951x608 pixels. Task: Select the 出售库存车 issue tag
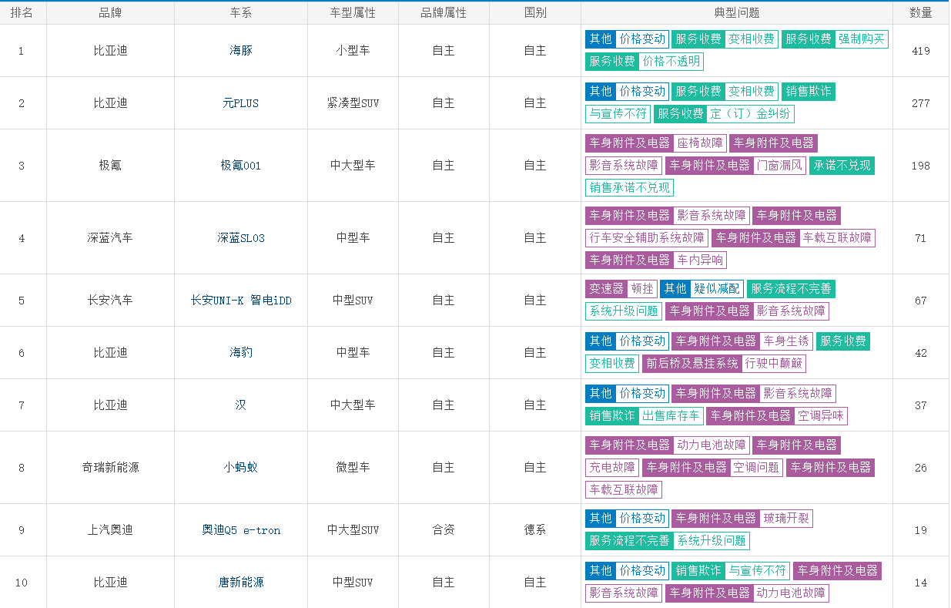671,416
